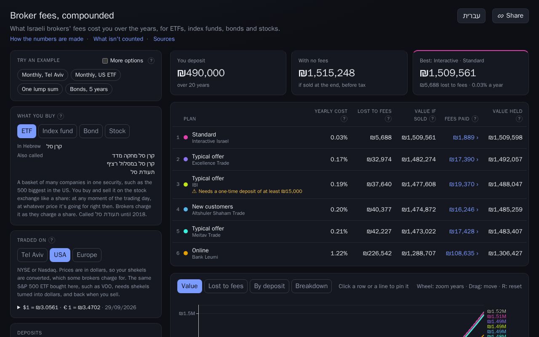The width and height of the screenshot is (539, 337).
Task: Enable the More options checkbox
Action: pos(105,61)
